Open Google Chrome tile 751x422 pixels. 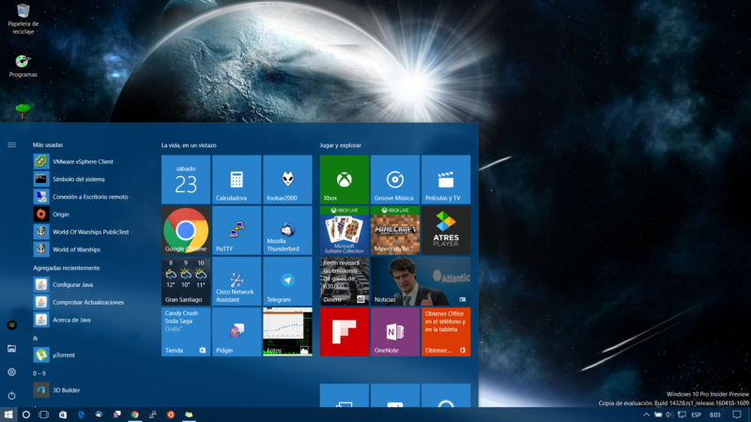[x=186, y=231]
